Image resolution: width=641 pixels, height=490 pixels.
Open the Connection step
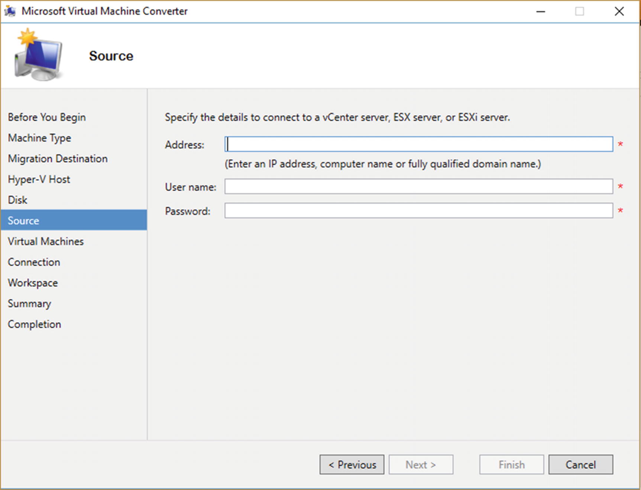pyautogui.click(x=34, y=262)
